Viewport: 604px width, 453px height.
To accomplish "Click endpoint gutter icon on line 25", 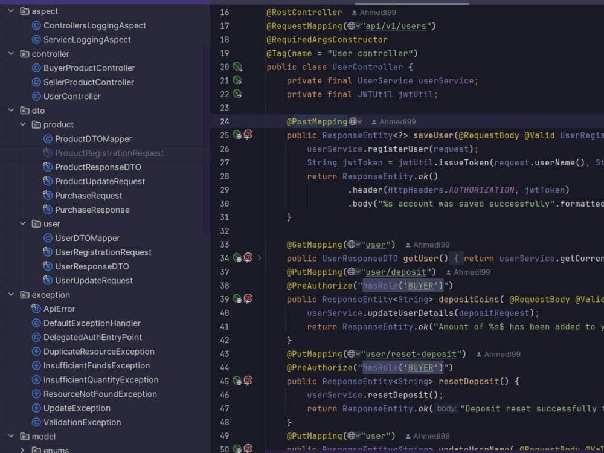I will click(237, 135).
